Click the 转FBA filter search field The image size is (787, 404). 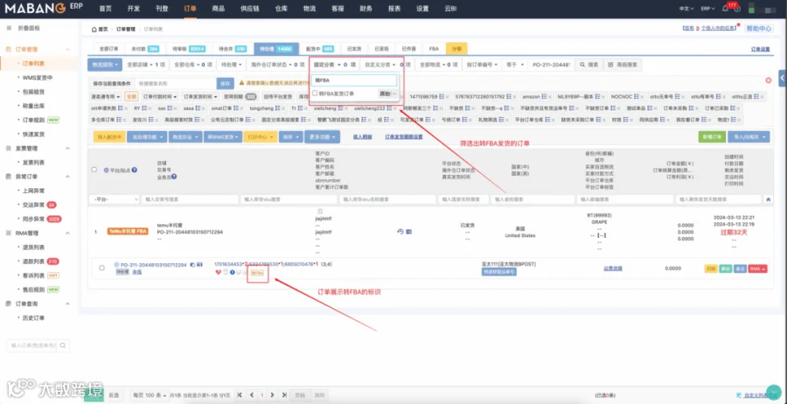[354, 80]
